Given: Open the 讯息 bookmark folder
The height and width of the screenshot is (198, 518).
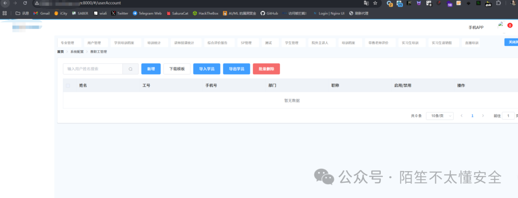Looking at the screenshot, I should click(22, 13).
